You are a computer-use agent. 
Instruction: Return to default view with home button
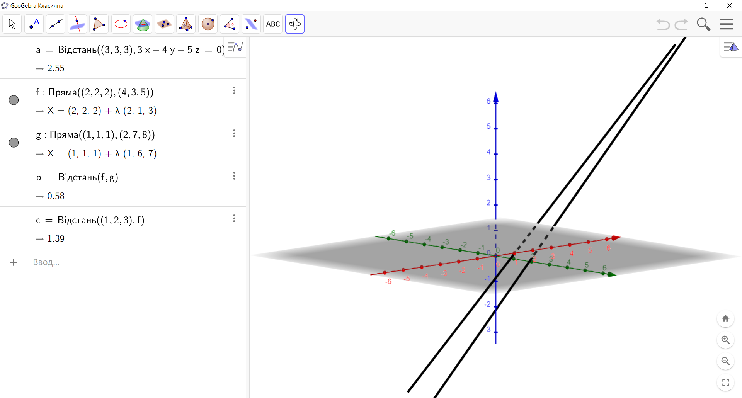[725, 318]
